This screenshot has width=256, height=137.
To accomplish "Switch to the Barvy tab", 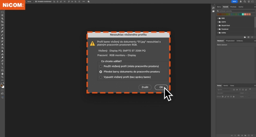I will tap(219, 7).
